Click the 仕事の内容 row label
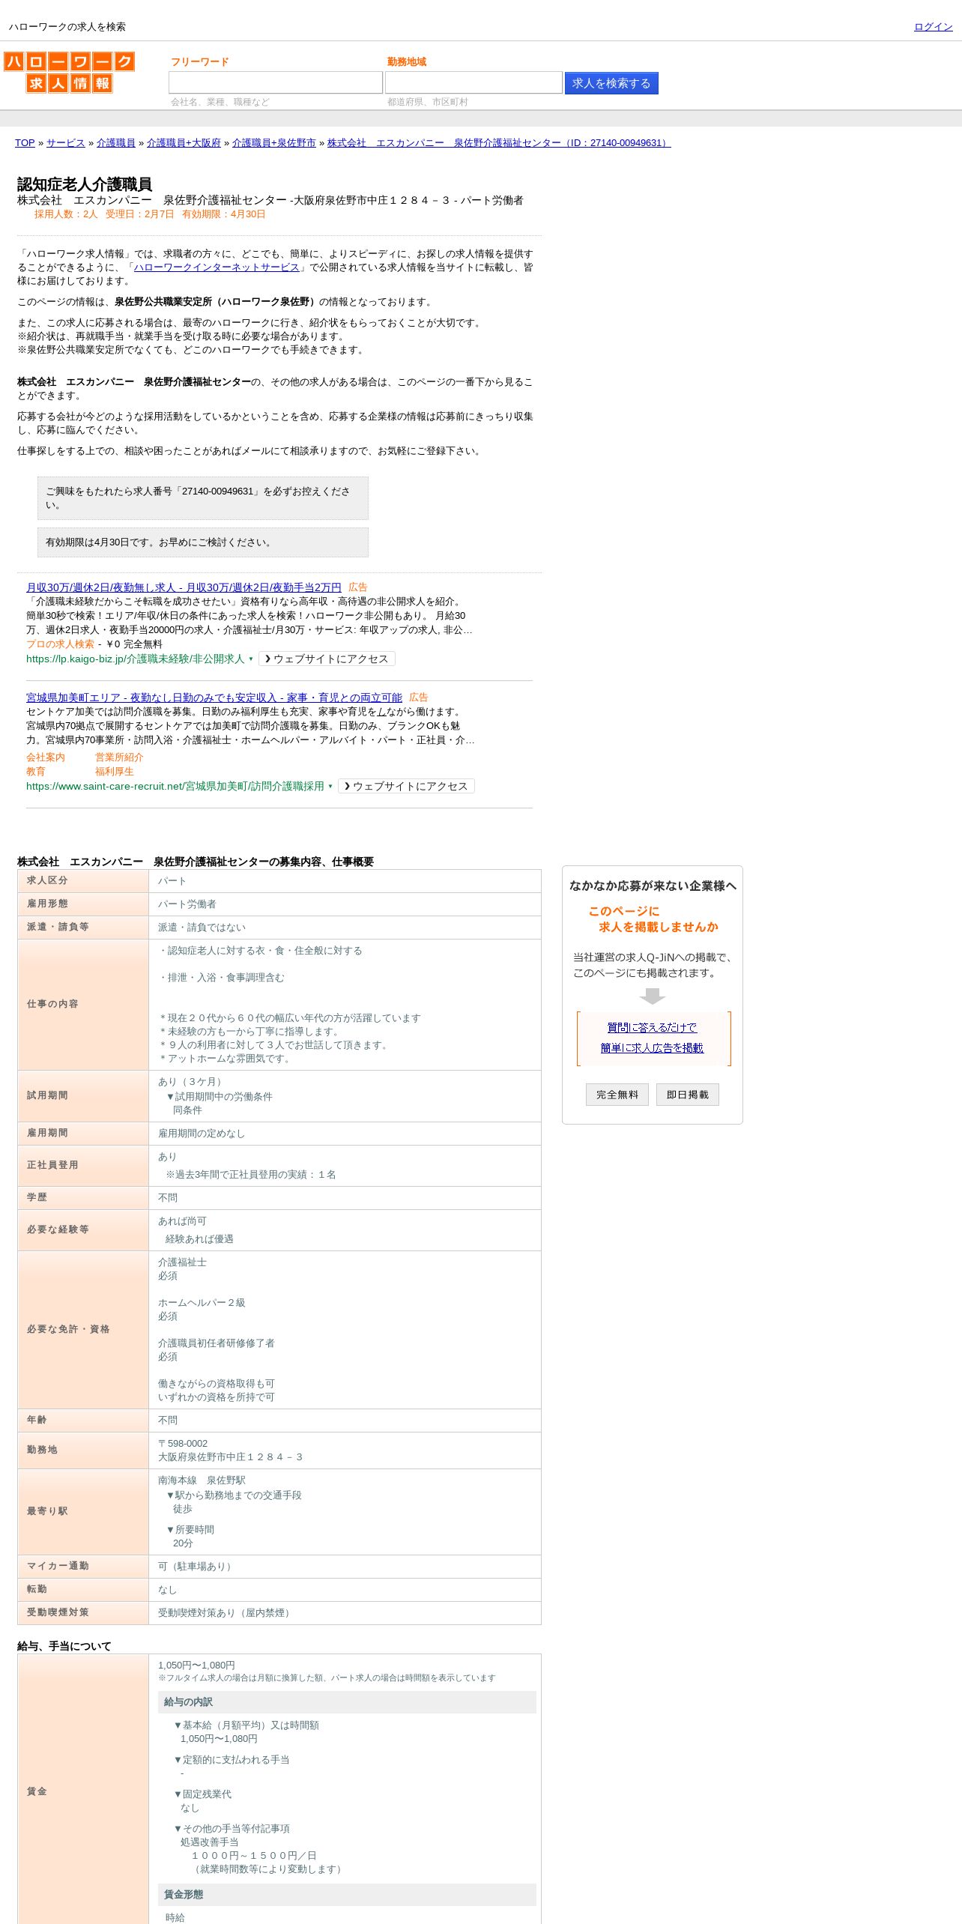Viewport: 962px width, 1924px height. tap(83, 1005)
